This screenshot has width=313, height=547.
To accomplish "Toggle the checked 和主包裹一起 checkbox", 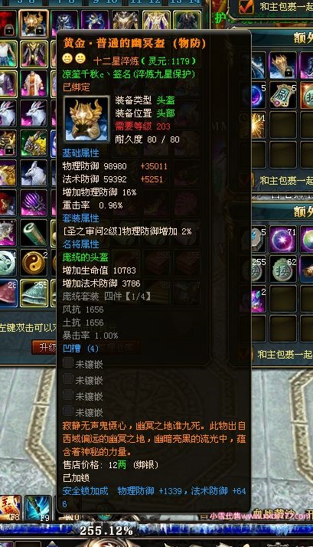I will tap(246, 7).
